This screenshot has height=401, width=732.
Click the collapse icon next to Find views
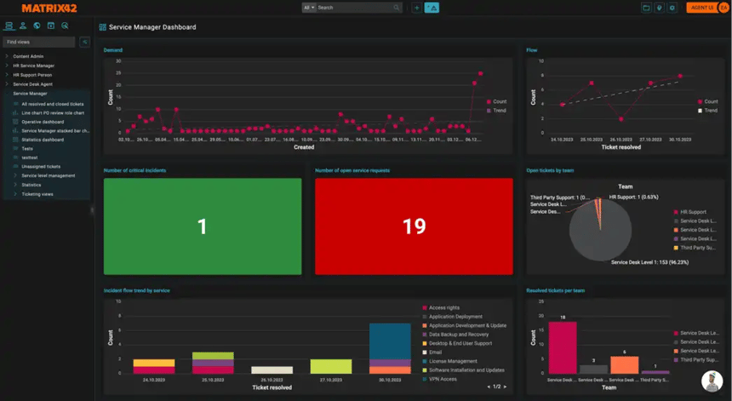tap(85, 42)
